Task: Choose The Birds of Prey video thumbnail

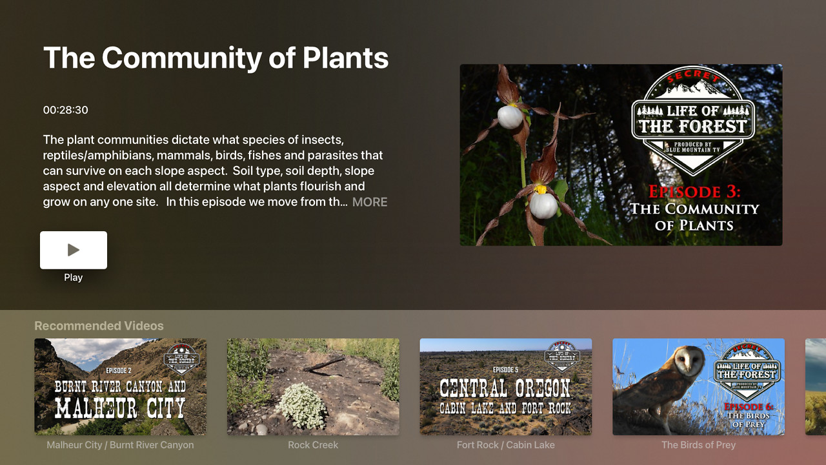Action: point(698,387)
